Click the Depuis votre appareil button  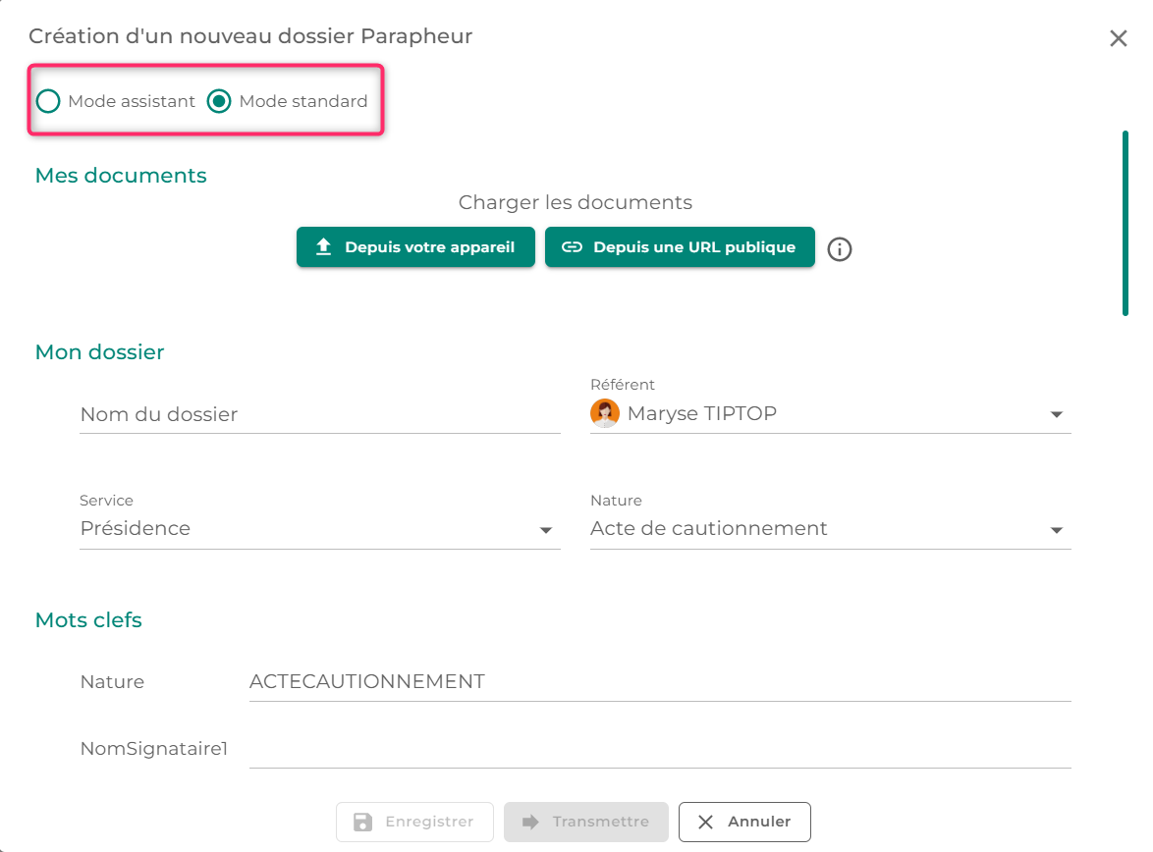(x=415, y=247)
